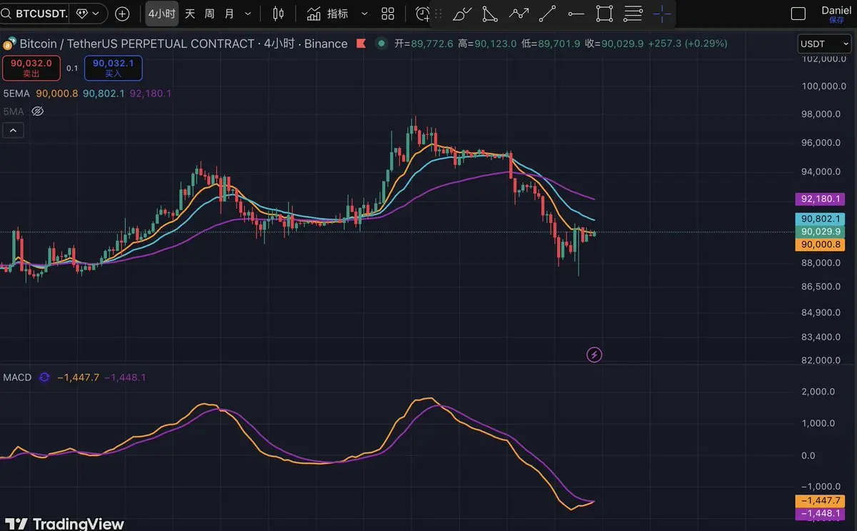The height and width of the screenshot is (531, 857).
Task: Click the orange −1,447.7 MACD axis tag
Action: pyautogui.click(x=820, y=501)
